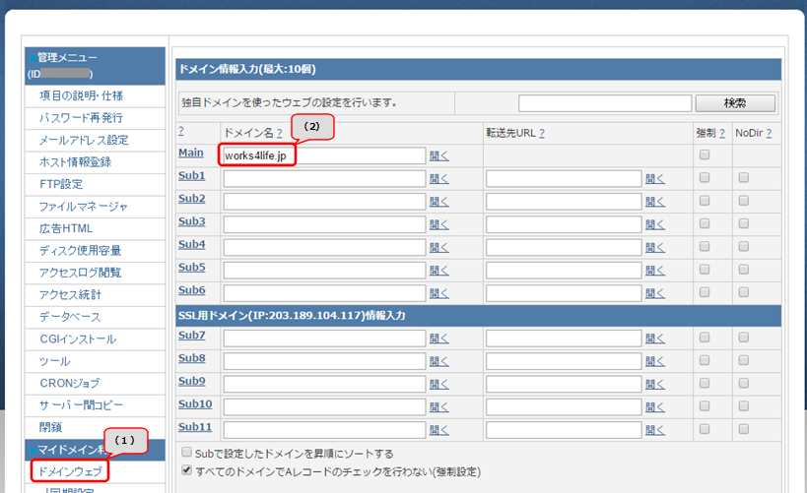Click Sub5 domain name field
The image size is (807, 493).
coord(324,270)
